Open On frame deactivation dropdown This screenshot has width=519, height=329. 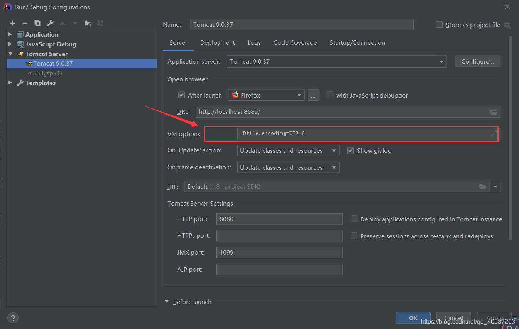tap(334, 168)
